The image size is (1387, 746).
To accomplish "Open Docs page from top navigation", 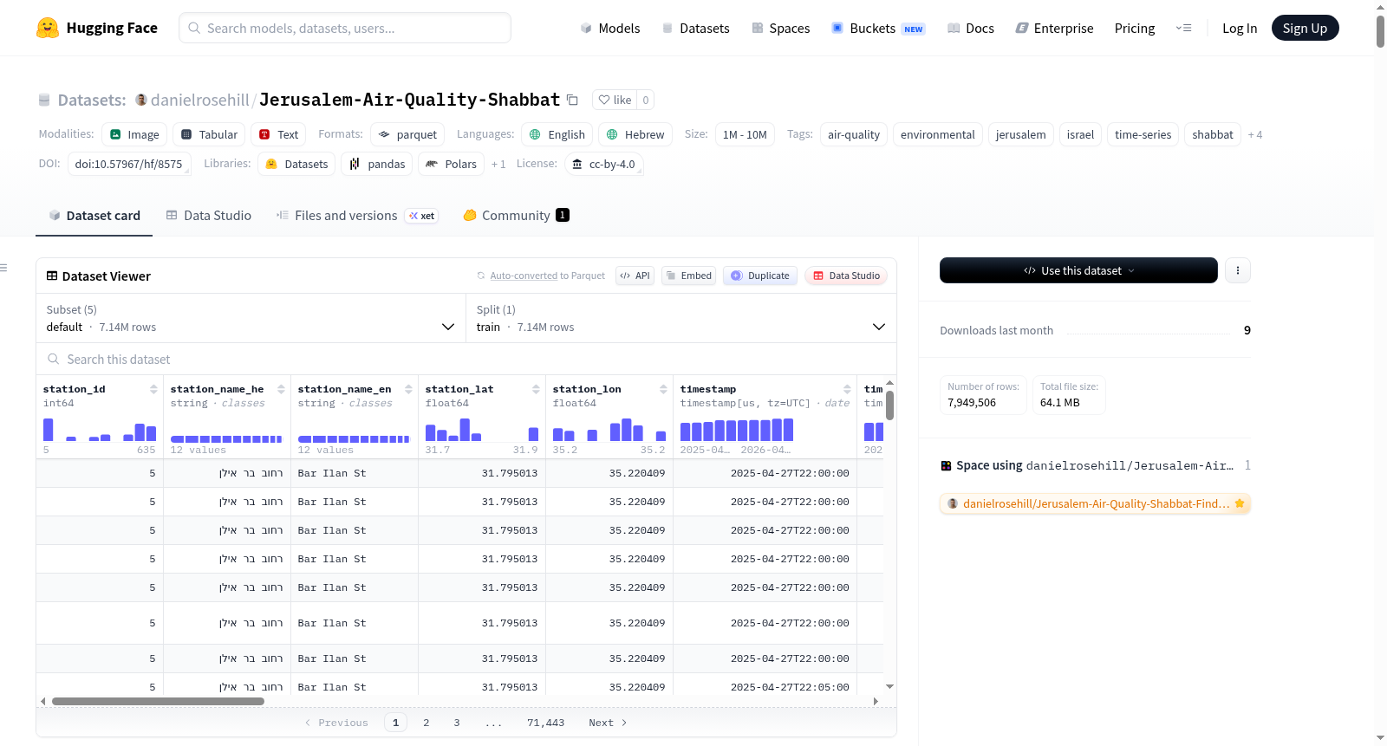I will (971, 28).
